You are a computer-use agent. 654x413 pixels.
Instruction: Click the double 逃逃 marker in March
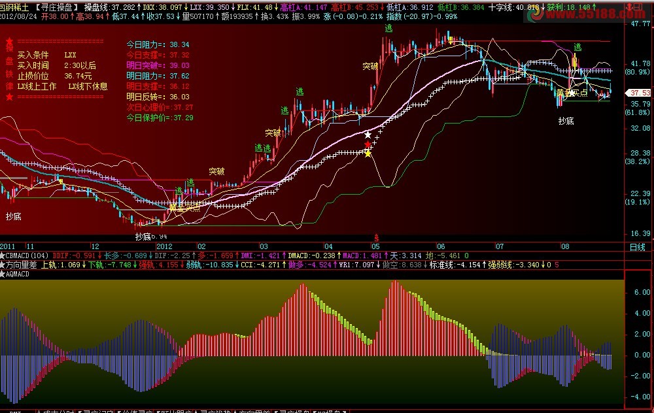pos(263,148)
